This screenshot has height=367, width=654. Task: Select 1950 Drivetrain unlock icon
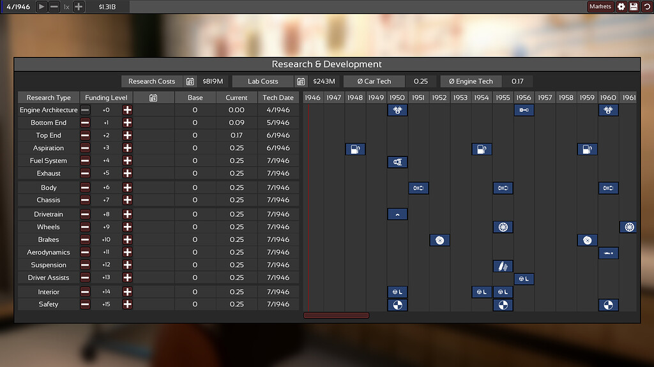tap(397, 214)
